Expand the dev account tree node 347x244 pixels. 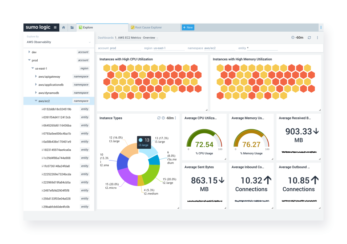click(29, 52)
